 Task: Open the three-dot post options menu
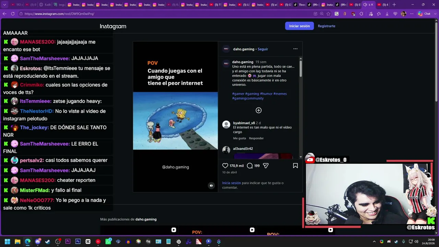(295, 49)
